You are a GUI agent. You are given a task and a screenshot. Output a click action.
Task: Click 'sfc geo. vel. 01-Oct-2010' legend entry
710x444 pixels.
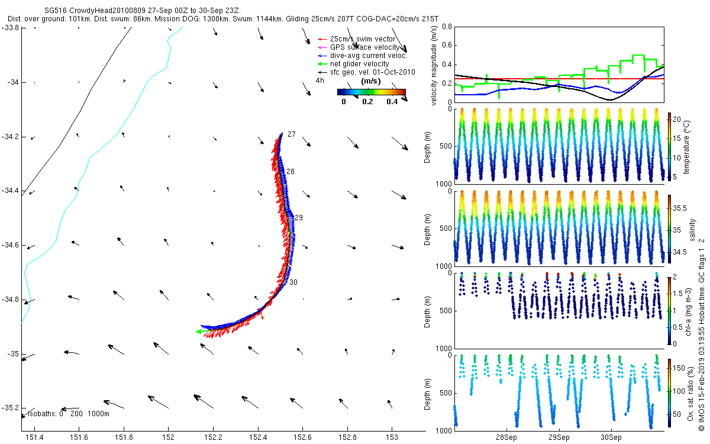point(367,72)
